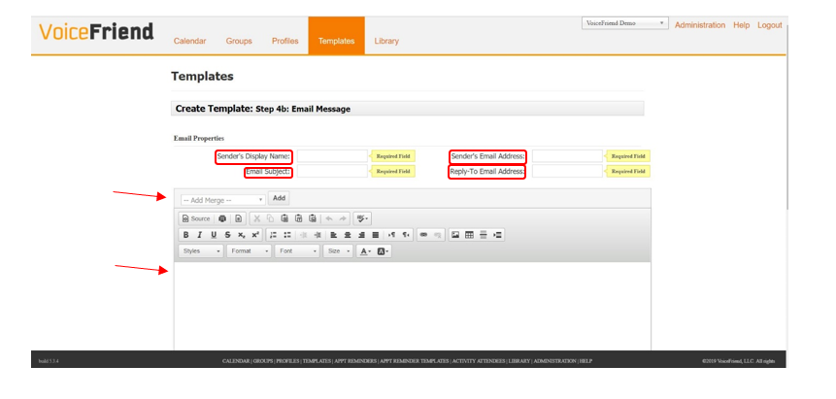Click the Logout link
This screenshot has width=836, height=399.
(770, 25)
